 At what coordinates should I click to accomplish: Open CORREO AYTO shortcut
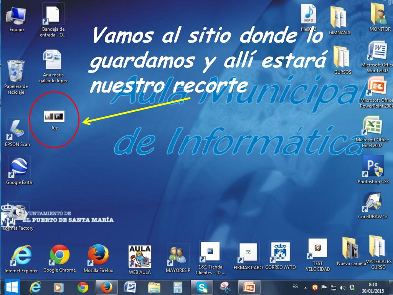pyautogui.click(x=281, y=256)
